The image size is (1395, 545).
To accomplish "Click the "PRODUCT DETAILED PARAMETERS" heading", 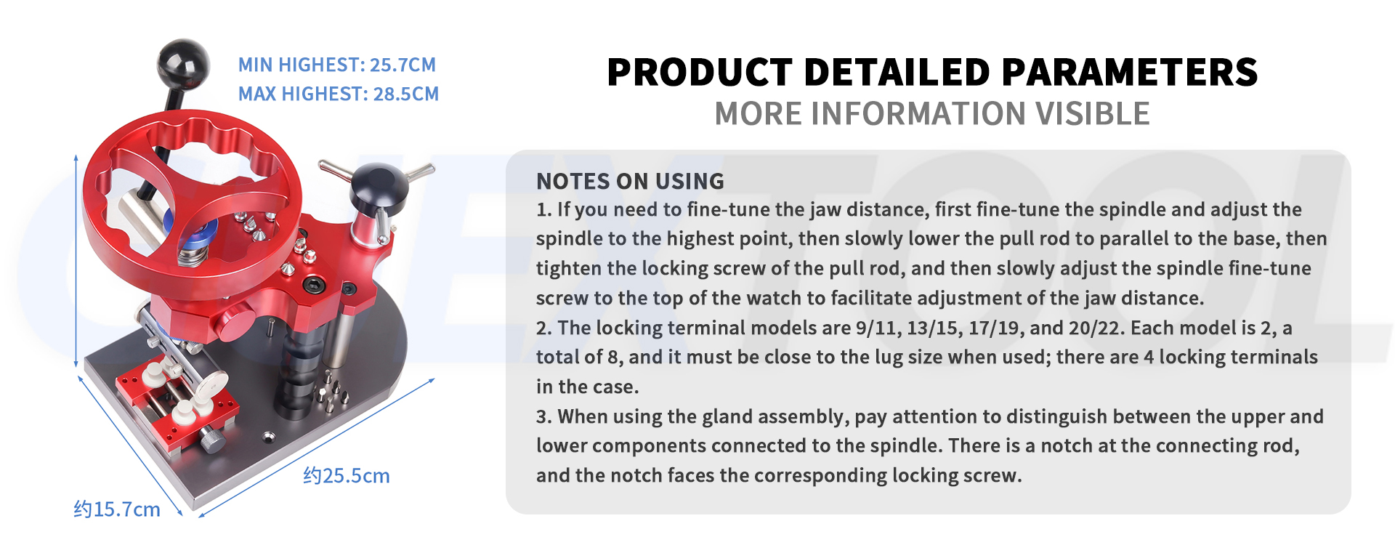I will pos(932,72).
